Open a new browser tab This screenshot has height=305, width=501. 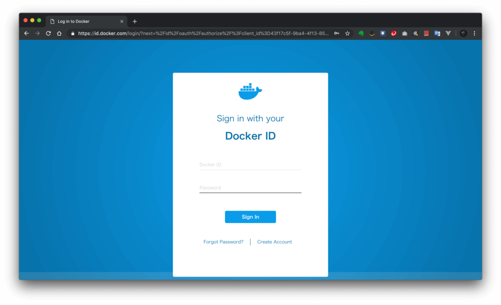135,22
